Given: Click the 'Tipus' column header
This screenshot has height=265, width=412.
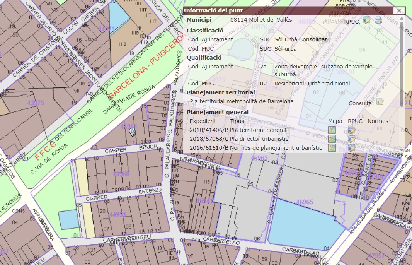Looking at the screenshot, I should coord(237,121).
